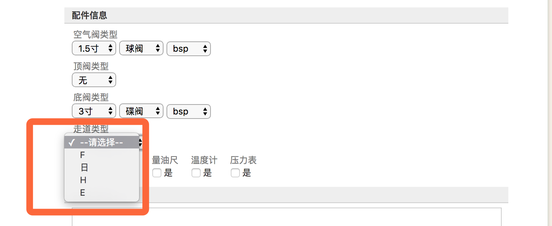Enable the 量油尺 checkbox
This screenshot has height=226, width=552.
point(157,173)
